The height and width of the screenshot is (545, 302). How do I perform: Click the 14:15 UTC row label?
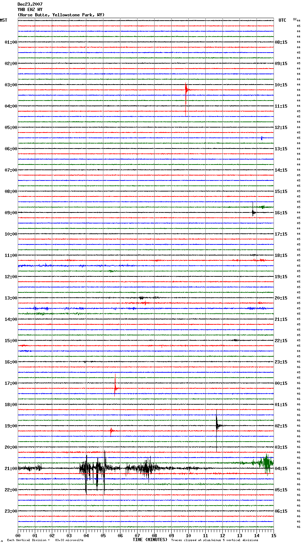(281, 170)
